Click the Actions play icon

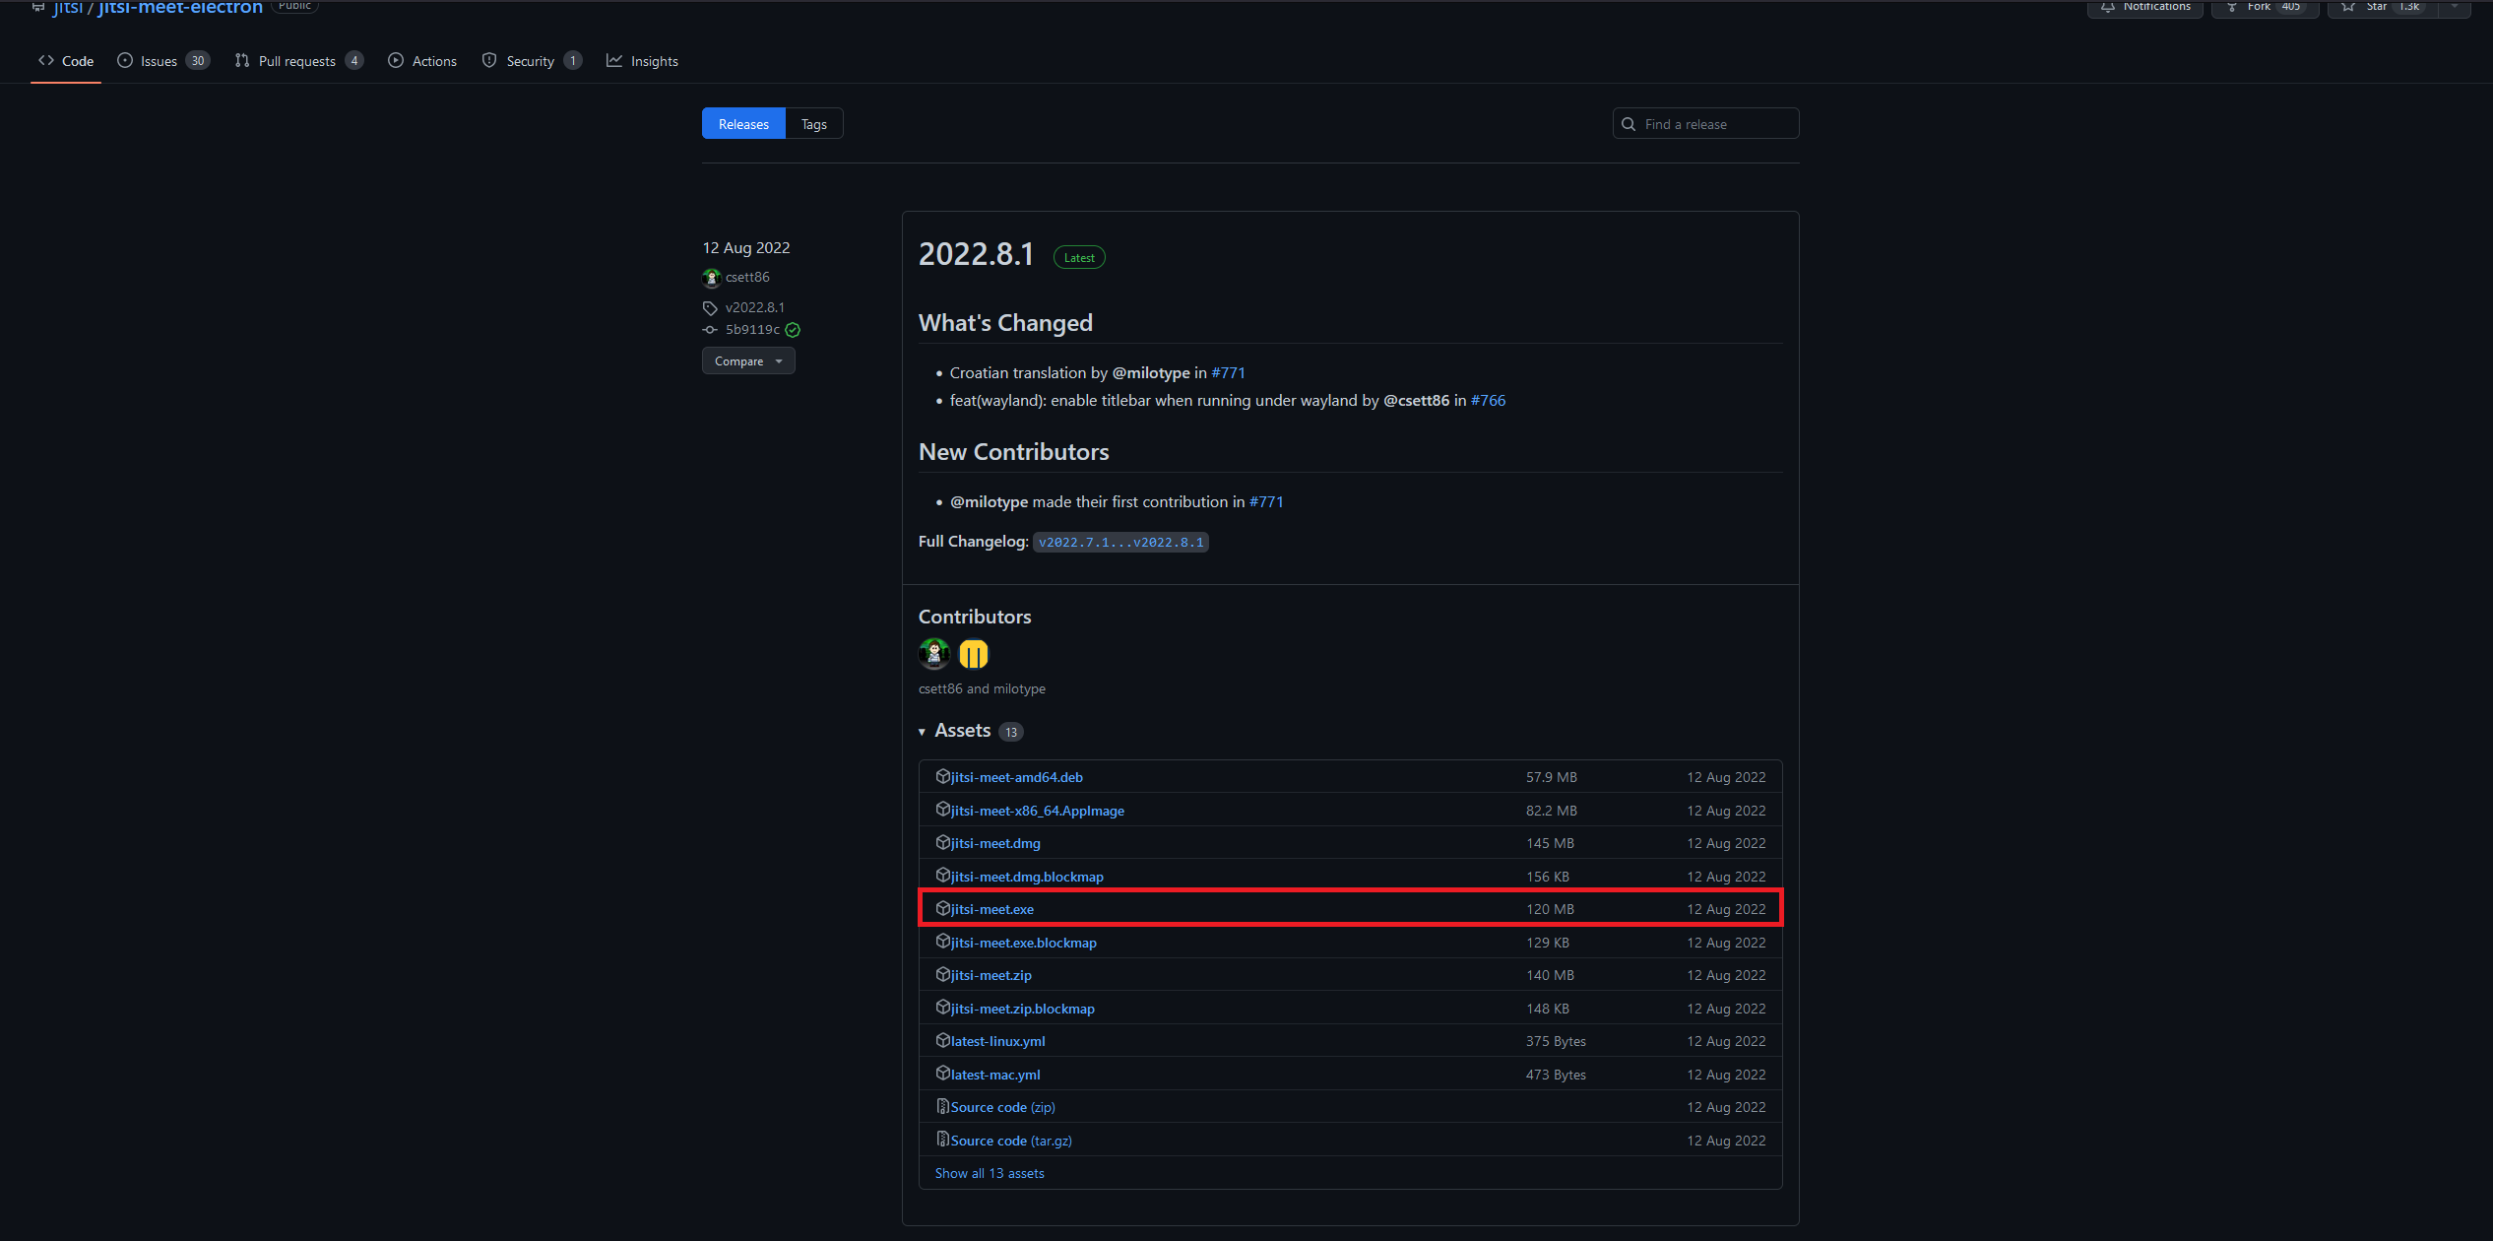(396, 60)
